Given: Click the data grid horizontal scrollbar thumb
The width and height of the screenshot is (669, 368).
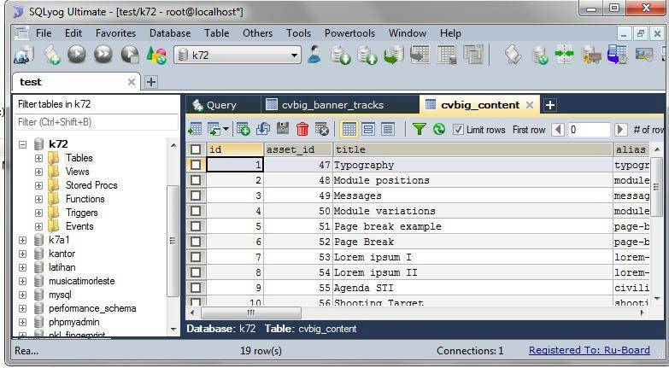Looking at the screenshot, I should 251,313.
